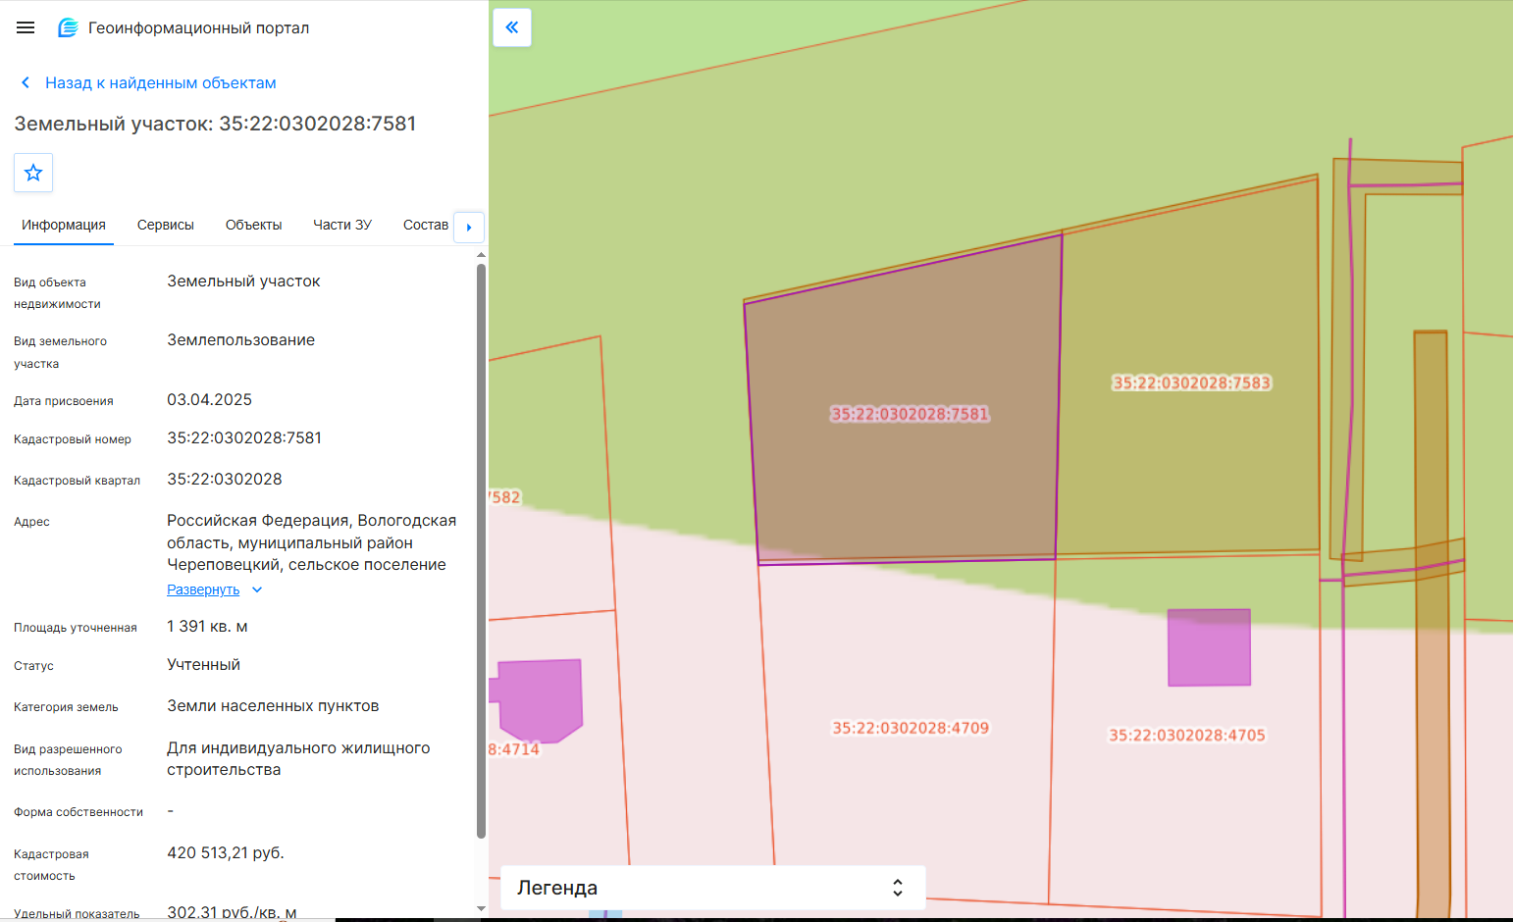Show more tabs with the right arrow

pos(469,227)
